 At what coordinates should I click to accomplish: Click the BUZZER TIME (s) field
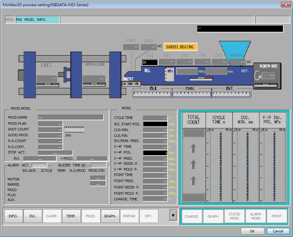98,165
